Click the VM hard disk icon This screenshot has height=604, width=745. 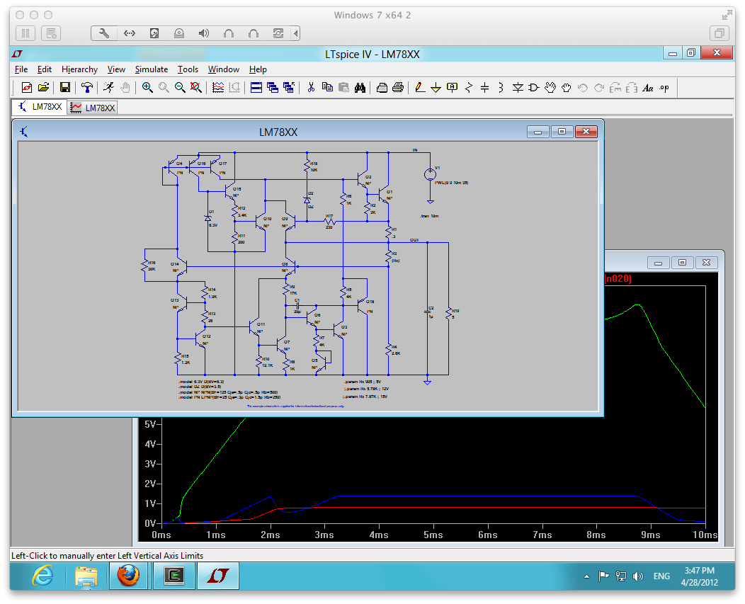[154, 33]
